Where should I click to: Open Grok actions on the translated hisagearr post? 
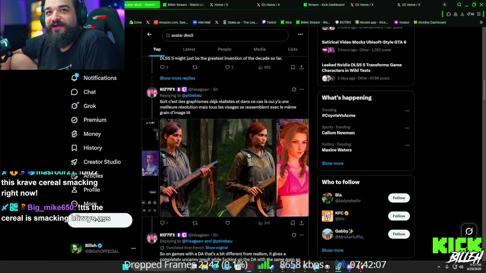coord(294,235)
